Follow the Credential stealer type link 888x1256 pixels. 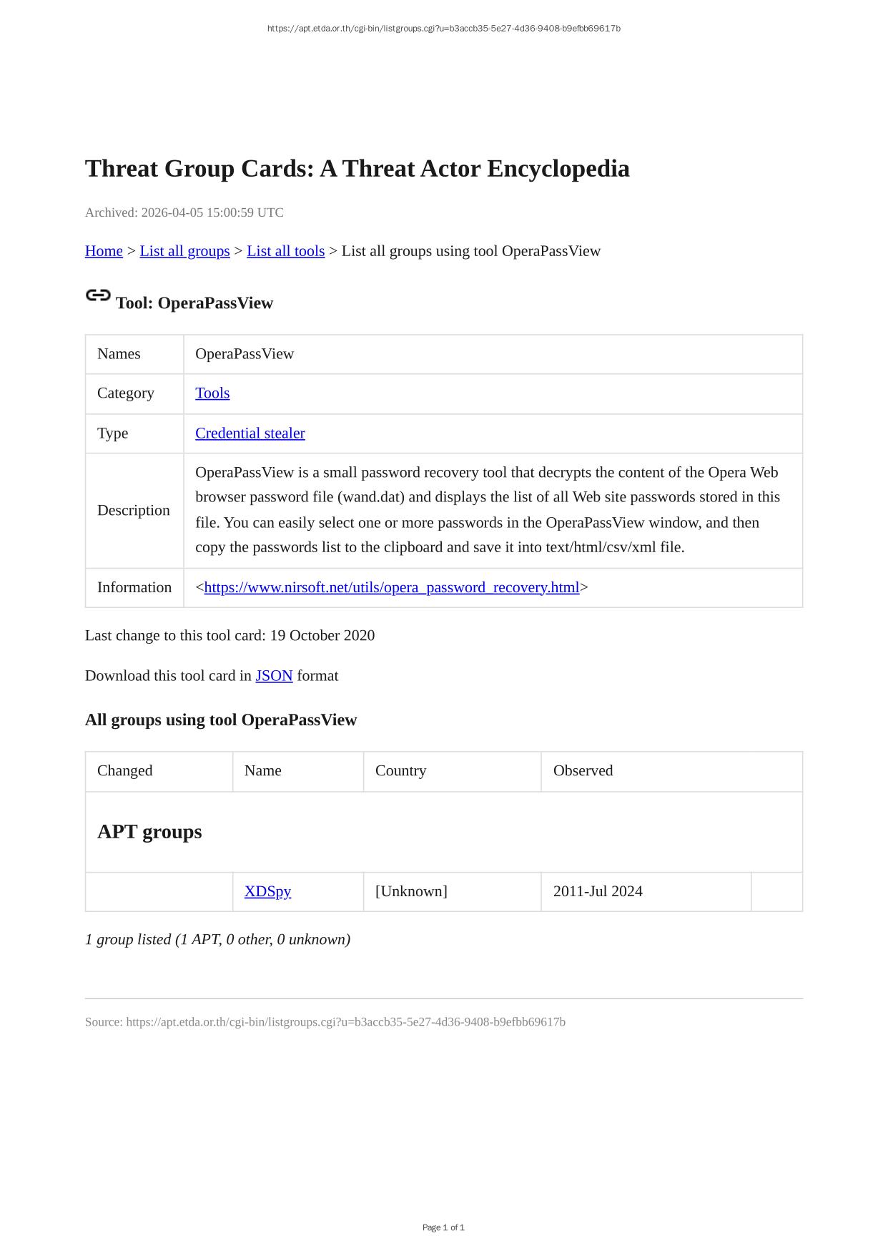tap(250, 433)
